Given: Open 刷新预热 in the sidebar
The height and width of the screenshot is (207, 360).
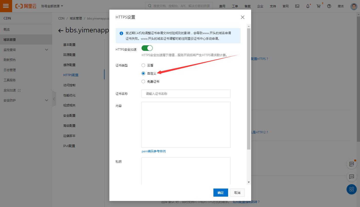Looking at the screenshot, I should [10, 60].
